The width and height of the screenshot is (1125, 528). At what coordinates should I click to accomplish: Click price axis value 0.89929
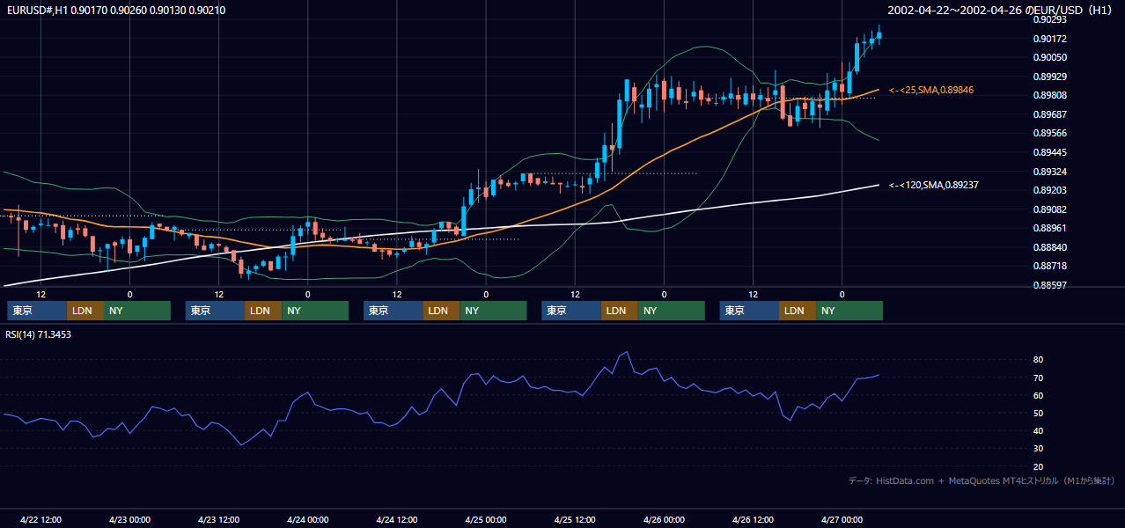click(1050, 77)
